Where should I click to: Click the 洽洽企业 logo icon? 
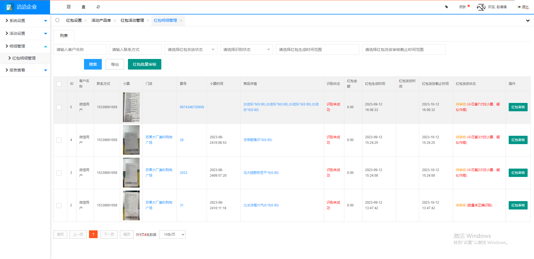click(x=9, y=7)
